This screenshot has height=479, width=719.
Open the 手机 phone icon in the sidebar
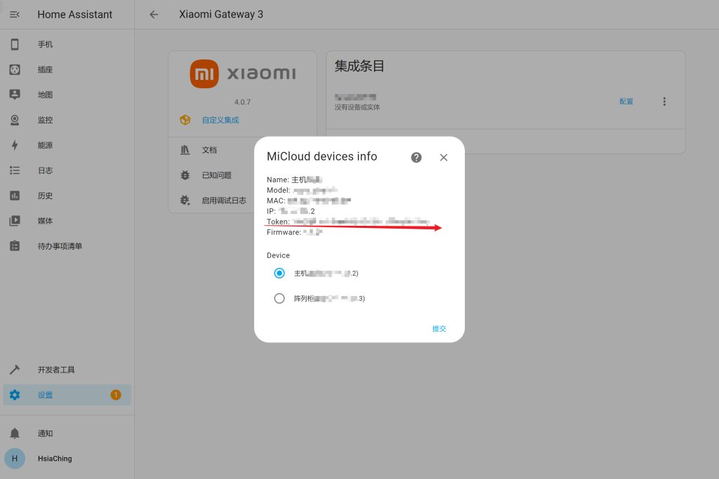pos(15,44)
